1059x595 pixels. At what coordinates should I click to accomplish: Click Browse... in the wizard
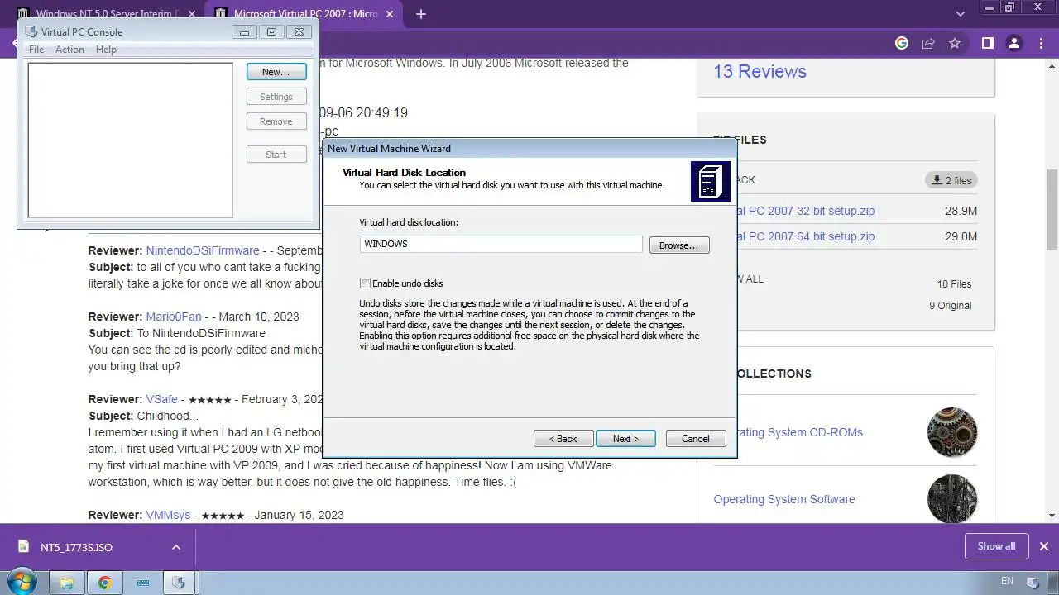[679, 245]
